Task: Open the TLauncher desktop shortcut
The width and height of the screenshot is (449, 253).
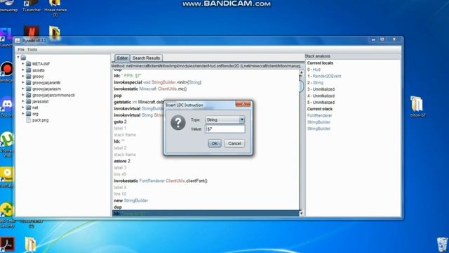Action: coord(32,6)
